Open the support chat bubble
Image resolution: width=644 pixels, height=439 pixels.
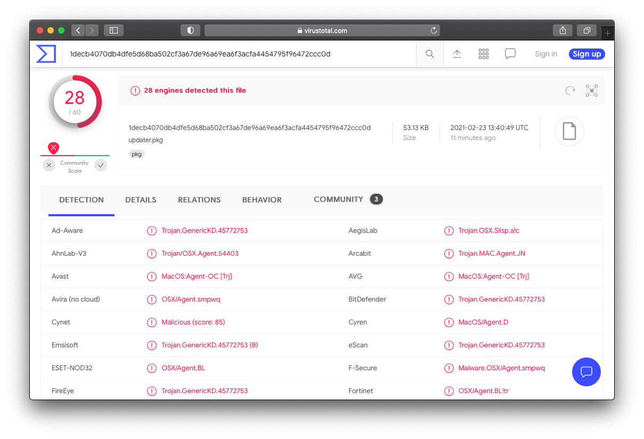pyautogui.click(x=586, y=372)
